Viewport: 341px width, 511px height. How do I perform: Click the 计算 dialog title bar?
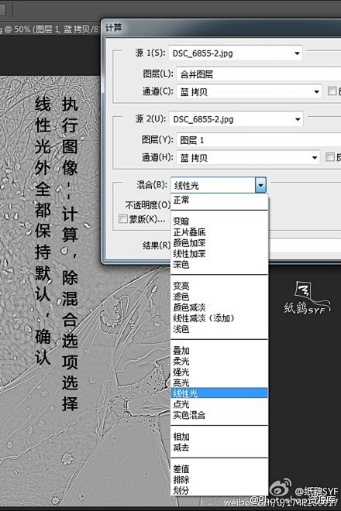click(222, 28)
